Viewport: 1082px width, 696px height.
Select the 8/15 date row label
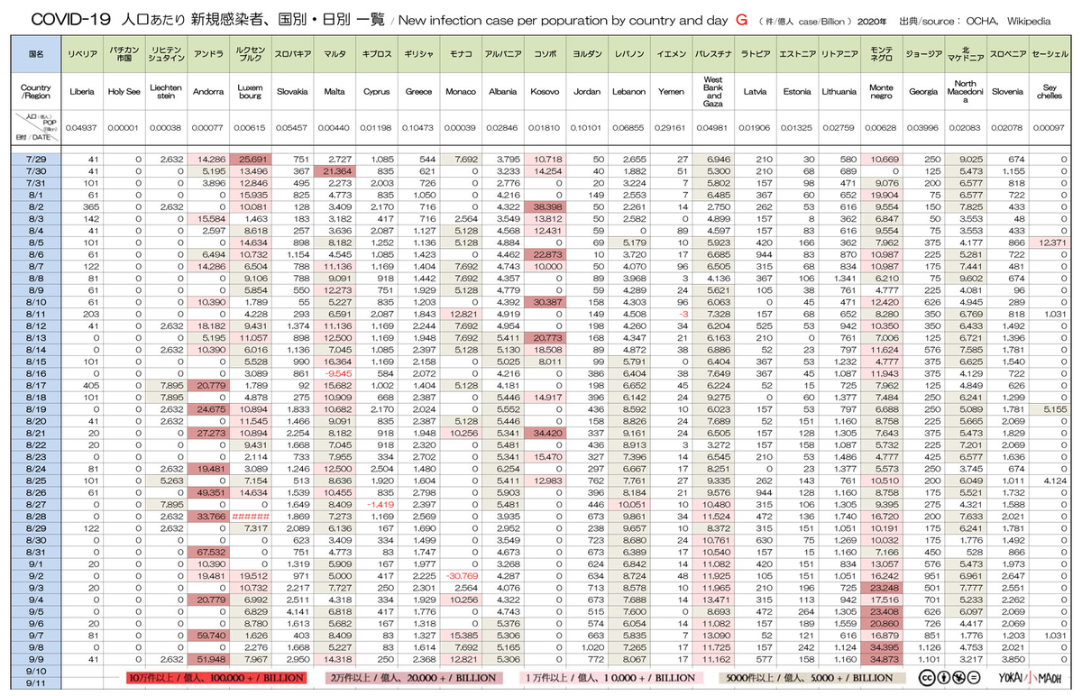37,361
